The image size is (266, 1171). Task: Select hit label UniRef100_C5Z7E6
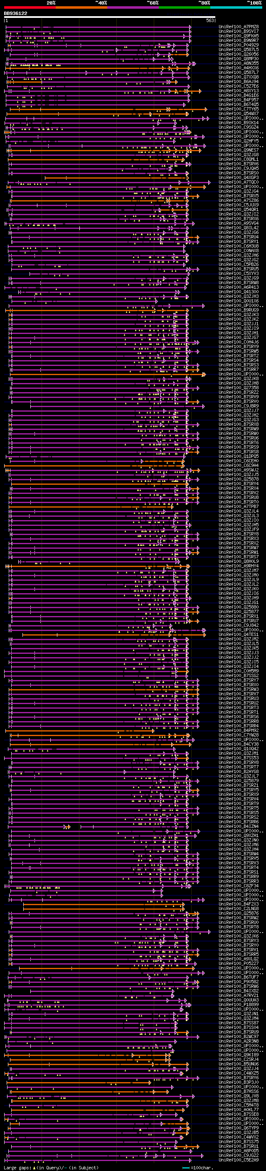[239, 86]
